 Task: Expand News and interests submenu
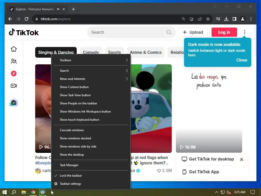point(91,79)
